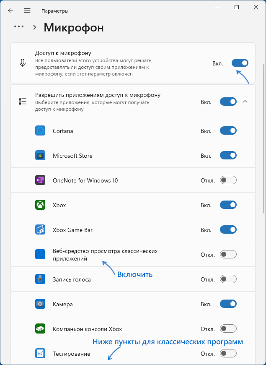
Task: Open the breadcrumb three-dots menu
Action: [x=19, y=26]
